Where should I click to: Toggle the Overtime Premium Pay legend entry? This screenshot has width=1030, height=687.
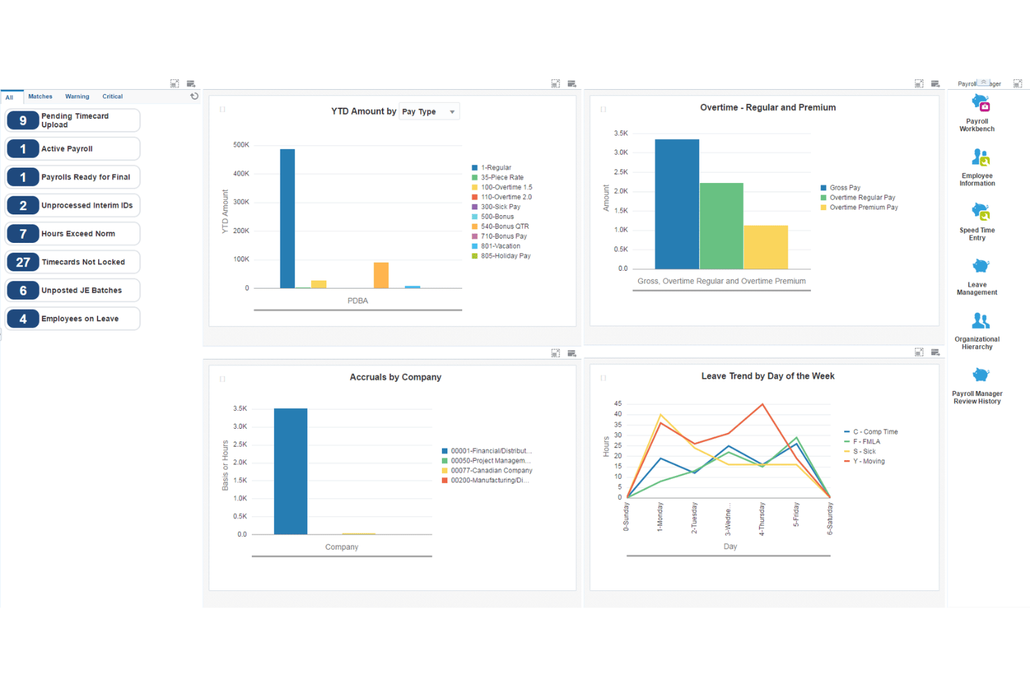859,207
